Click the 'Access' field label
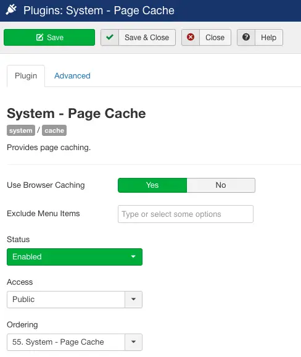 [x=20, y=282]
